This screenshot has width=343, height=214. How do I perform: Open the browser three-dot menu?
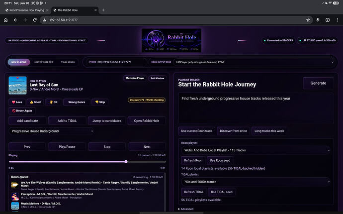(x=337, y=20)
